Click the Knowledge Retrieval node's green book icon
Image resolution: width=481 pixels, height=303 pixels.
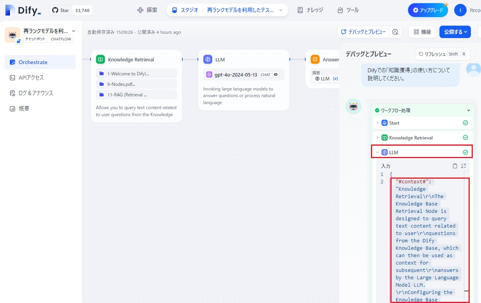(x=100, y=59)
